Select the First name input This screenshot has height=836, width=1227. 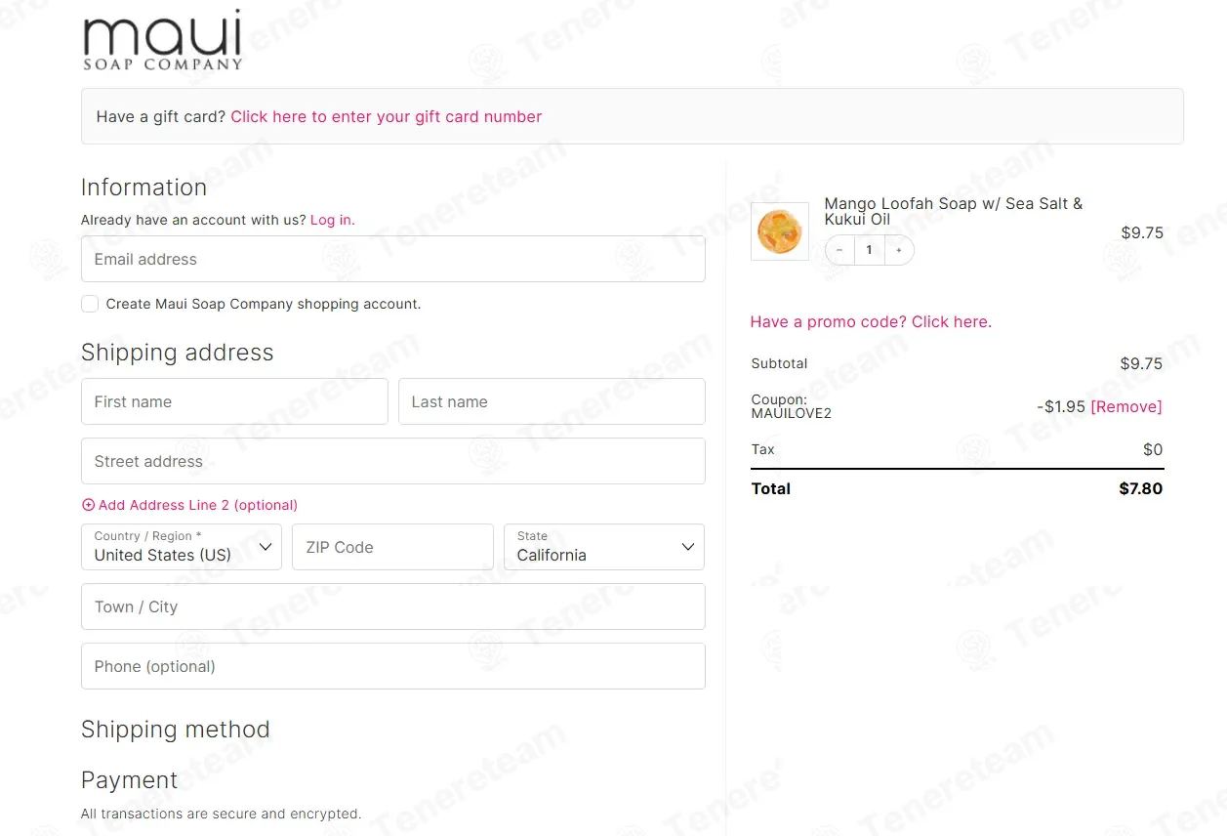[234, 401]
